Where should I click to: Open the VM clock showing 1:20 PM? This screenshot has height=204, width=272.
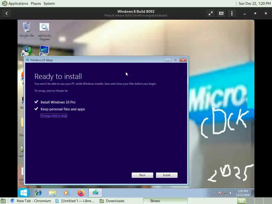point(243,193)
